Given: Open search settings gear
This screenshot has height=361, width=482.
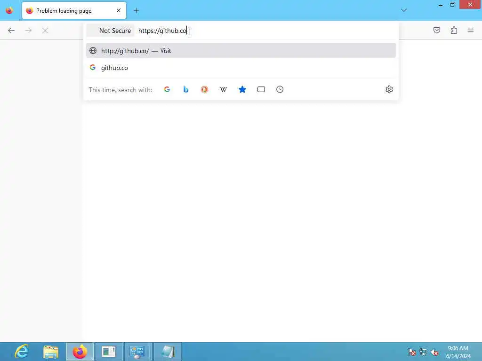Looking at the screenshot, I should click(x=389, y=89).
